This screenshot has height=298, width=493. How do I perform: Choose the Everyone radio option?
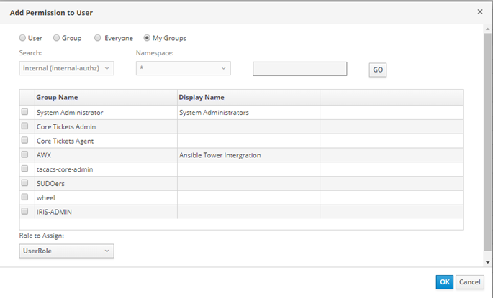click(99, 38)
